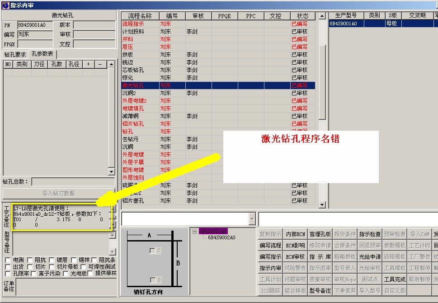Enable the 出货 checkbox
This screenshot has width=438, height=303.
[x=8, y=267]
